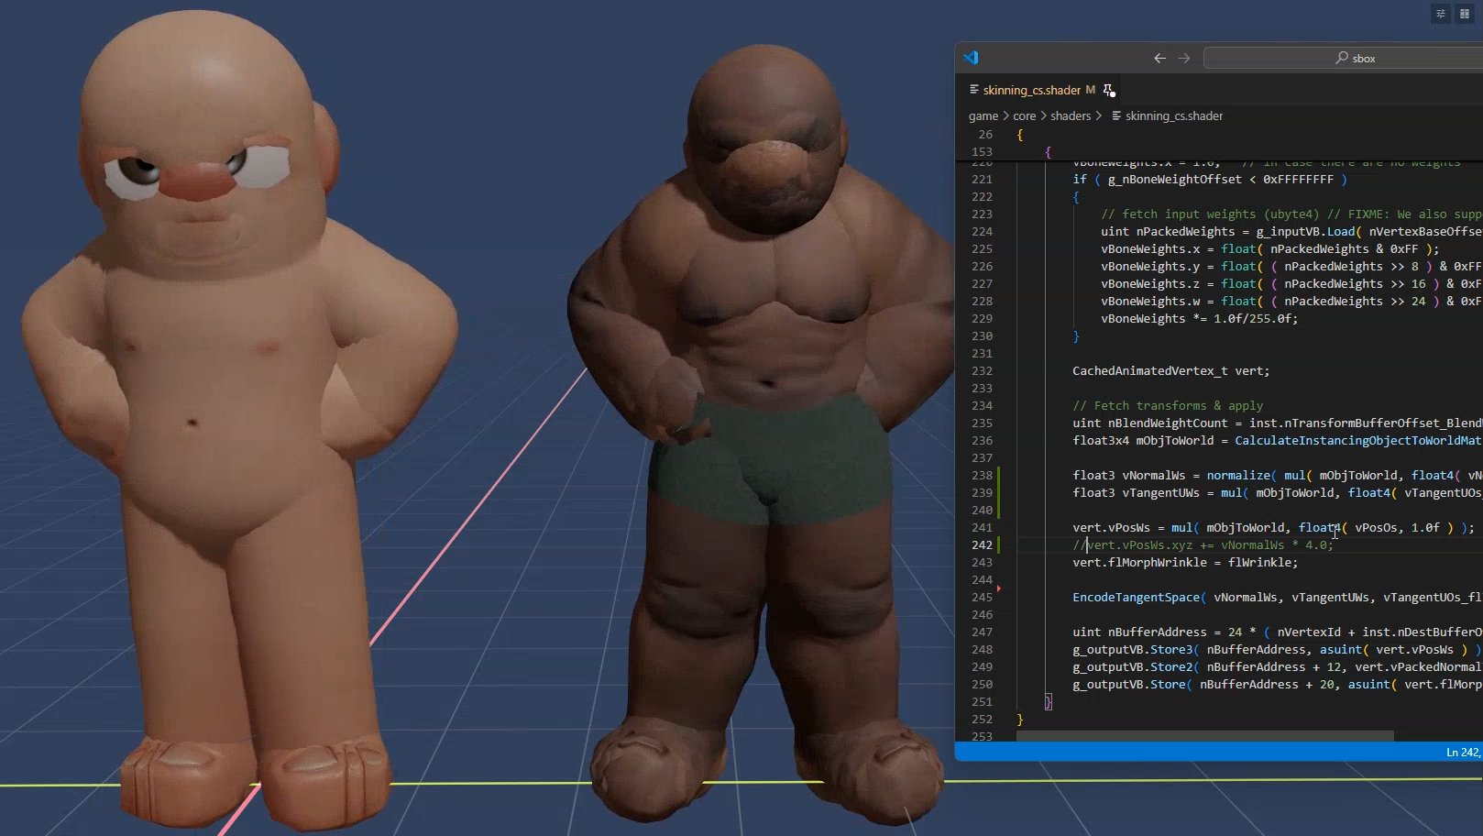Click 'g_outputVB.Store2' on line 249

(x=1133, y=666)
